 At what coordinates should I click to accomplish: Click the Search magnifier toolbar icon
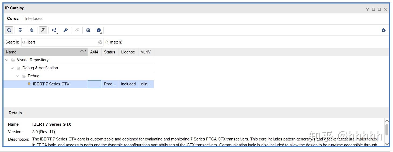coord(9,30)
